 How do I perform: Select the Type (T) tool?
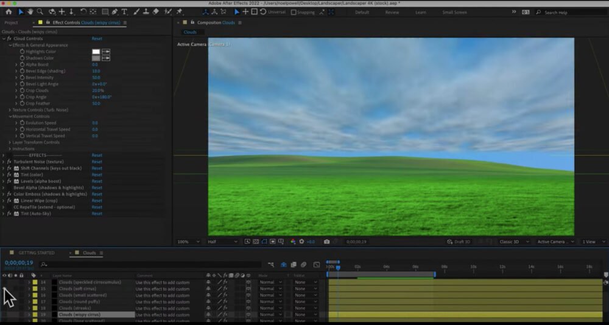click(124, 12)
